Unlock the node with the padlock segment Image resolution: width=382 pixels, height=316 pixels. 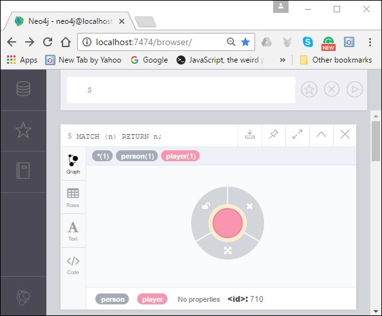coord(206,206)
